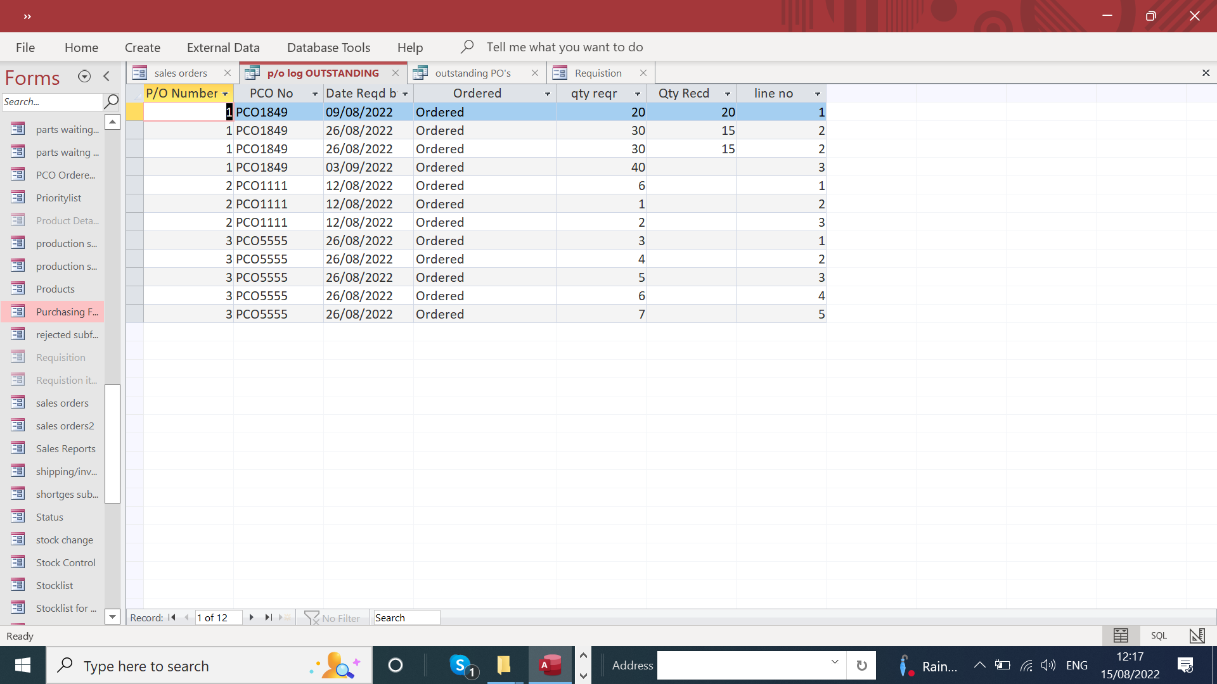Image resolution: width=1217 pixels, height=684 pixels.
Task: Go to next record button
Action: point(251,617)
